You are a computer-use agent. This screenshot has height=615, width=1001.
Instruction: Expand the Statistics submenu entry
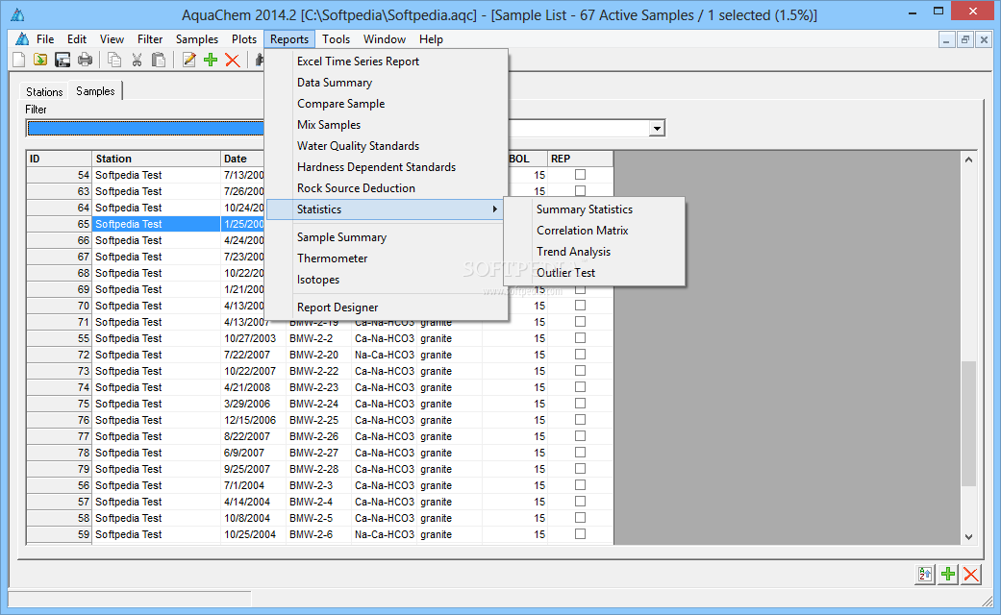point(385,209)
